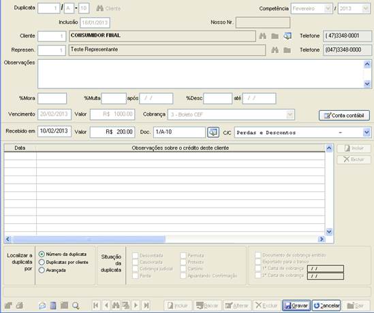Viewport: 374px width, 313px height.
Task: Click the Incluir button in bottom toolbar
Action: (x=178, y=306)
